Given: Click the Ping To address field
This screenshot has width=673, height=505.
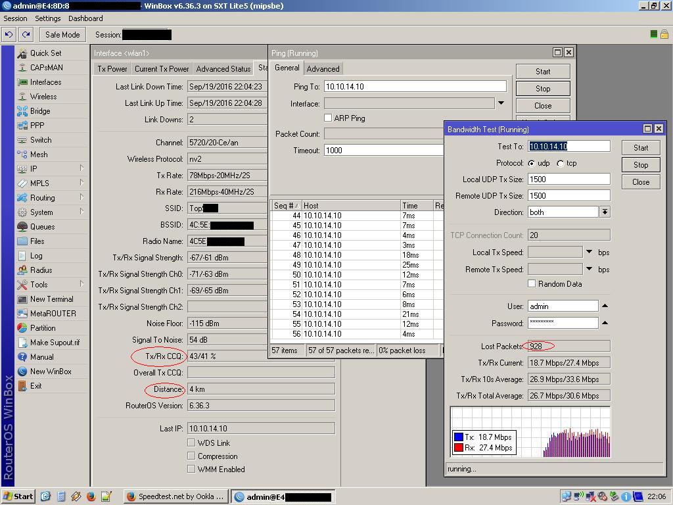Looking at the screenshot, I should pyautogui.click(x=415, y=86).
